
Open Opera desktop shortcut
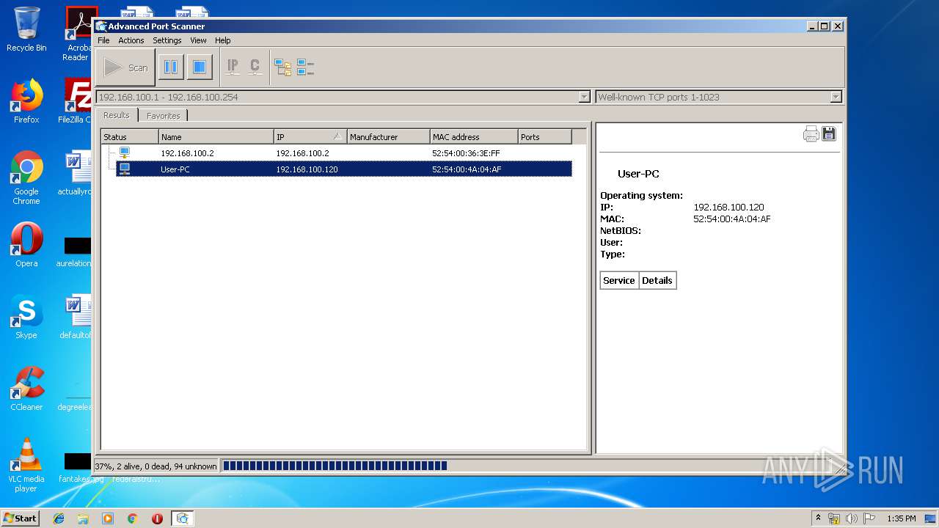[x=26, y=245]
